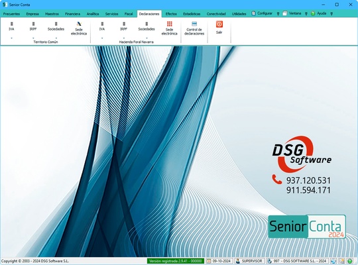This screenshot has height=265, width=358.
Task: Expand dropdown arrow below Territorio Común IVA
Action: (11, 38)
